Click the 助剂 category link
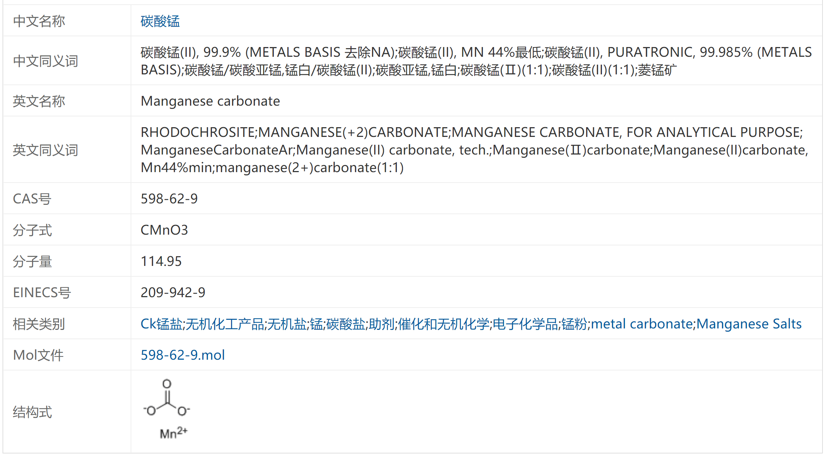This screenshot has height=456, width=825. coord(382,324)
